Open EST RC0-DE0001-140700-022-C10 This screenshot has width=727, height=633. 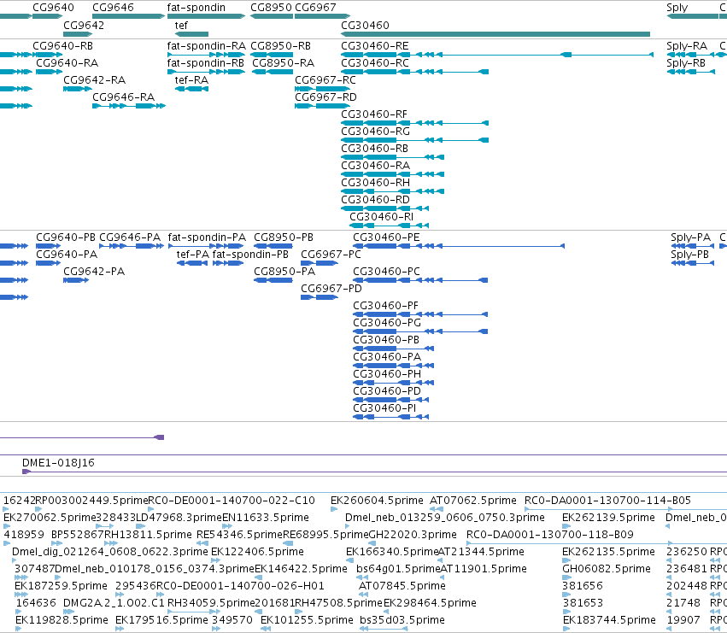232,501
